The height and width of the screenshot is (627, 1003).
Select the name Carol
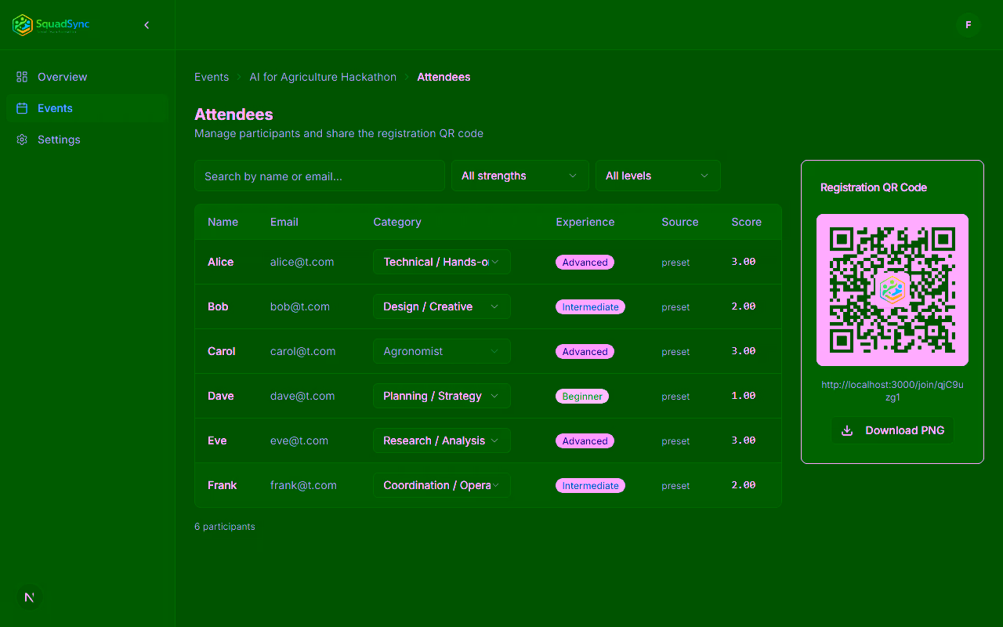point(222,351)
